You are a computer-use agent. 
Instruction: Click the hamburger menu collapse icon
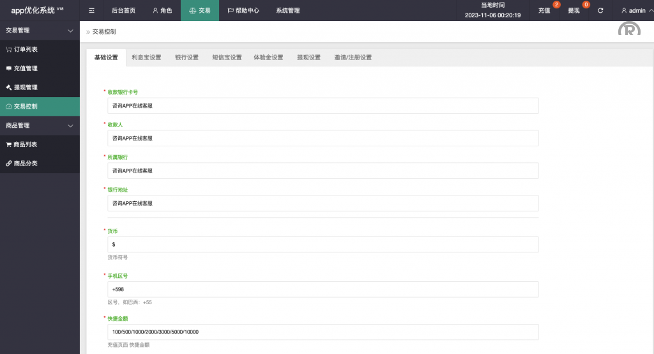[91, 11]
